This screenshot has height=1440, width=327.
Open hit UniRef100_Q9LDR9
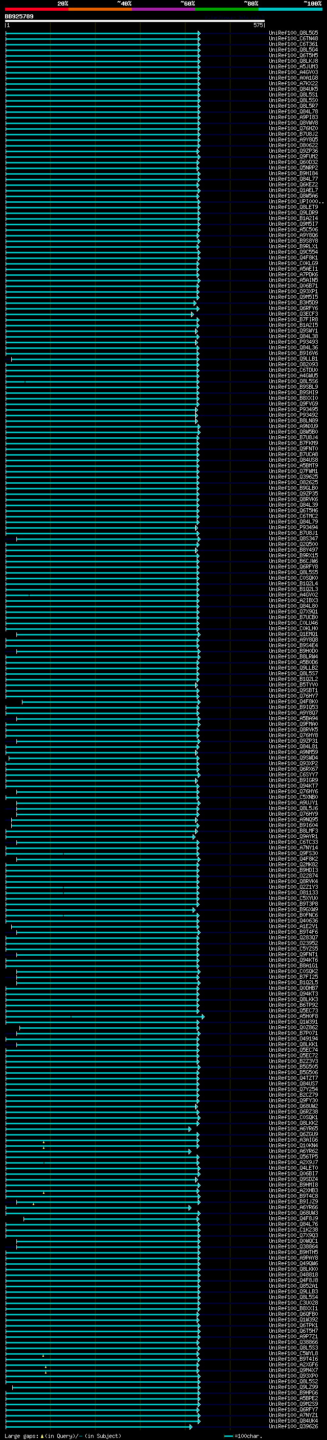click(x=293, y=213)
